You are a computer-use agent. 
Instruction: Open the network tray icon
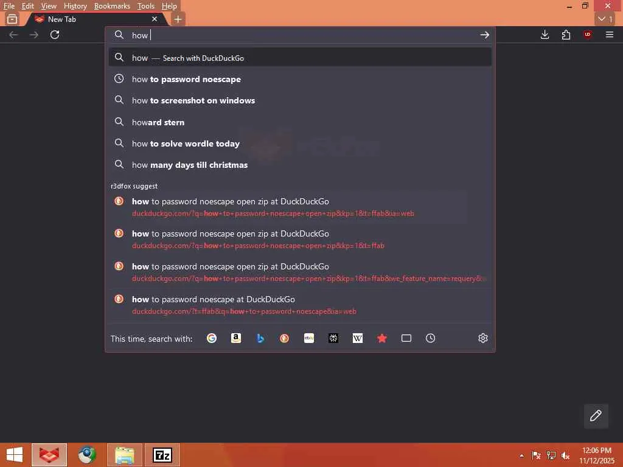(x=551, y=455)
